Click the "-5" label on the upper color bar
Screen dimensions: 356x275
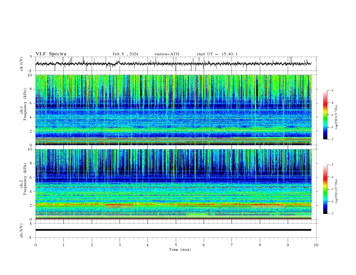coord(332,115)
